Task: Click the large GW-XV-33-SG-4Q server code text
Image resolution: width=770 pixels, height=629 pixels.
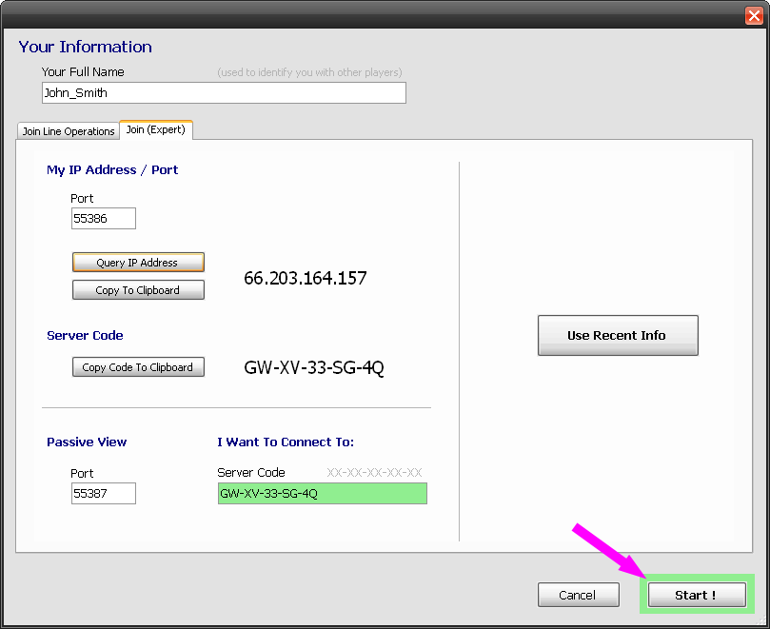Action: (x=314, y=367)
